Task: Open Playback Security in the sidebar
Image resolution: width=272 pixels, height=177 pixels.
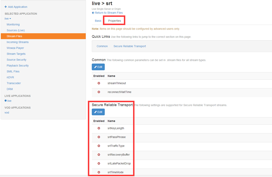Action: (18, 66)
